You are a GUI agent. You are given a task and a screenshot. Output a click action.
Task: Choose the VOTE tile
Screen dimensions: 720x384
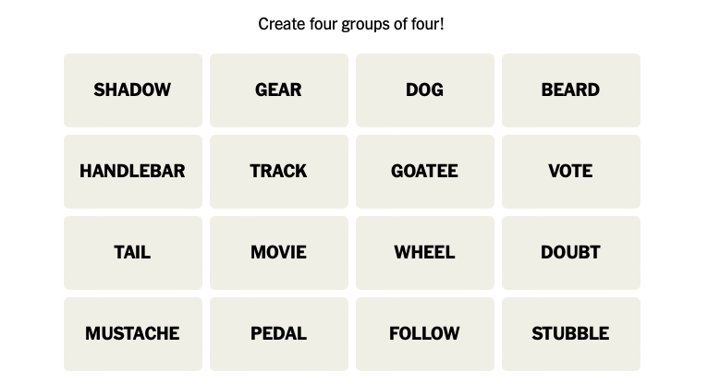click(x=571, y=172)
